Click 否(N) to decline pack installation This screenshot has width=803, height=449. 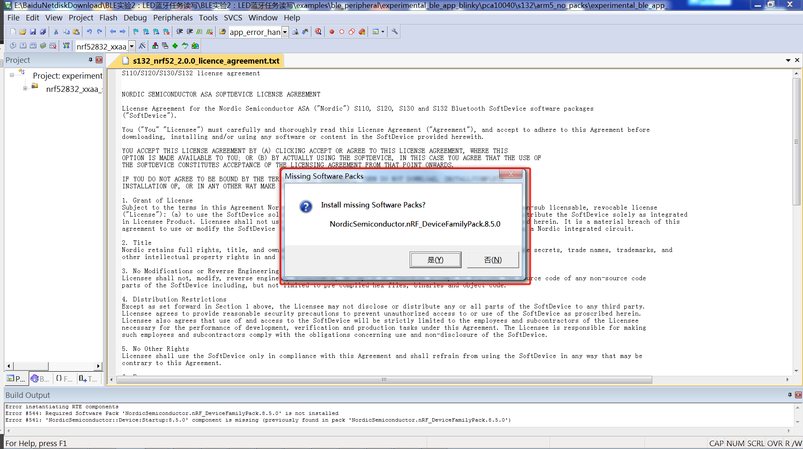(x=493, y=260)
